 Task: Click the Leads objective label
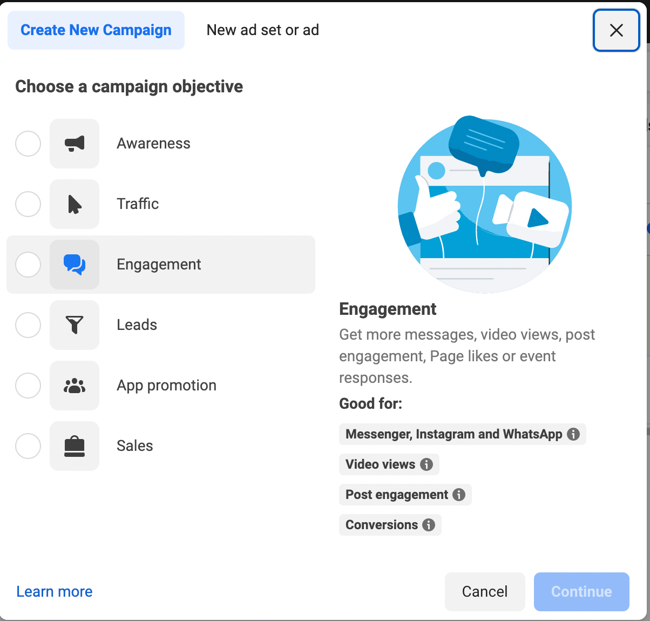pyautogui.click(x=137, y=325)
